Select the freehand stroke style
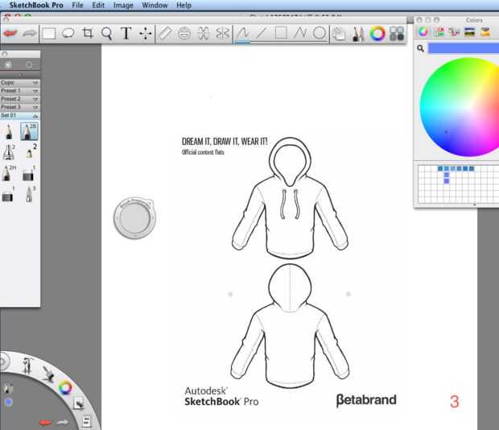 [243, 33]
